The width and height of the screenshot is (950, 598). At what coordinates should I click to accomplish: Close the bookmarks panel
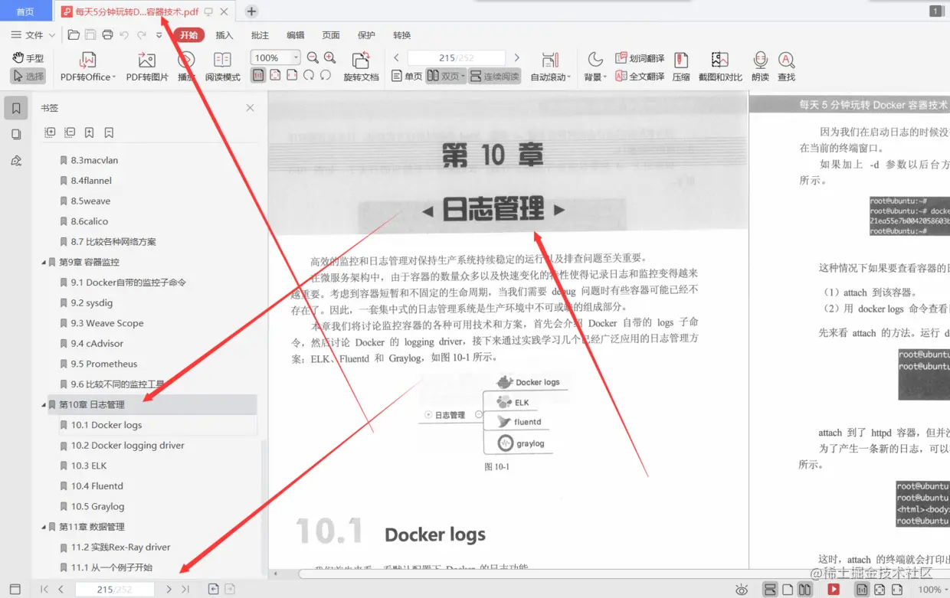250,108
